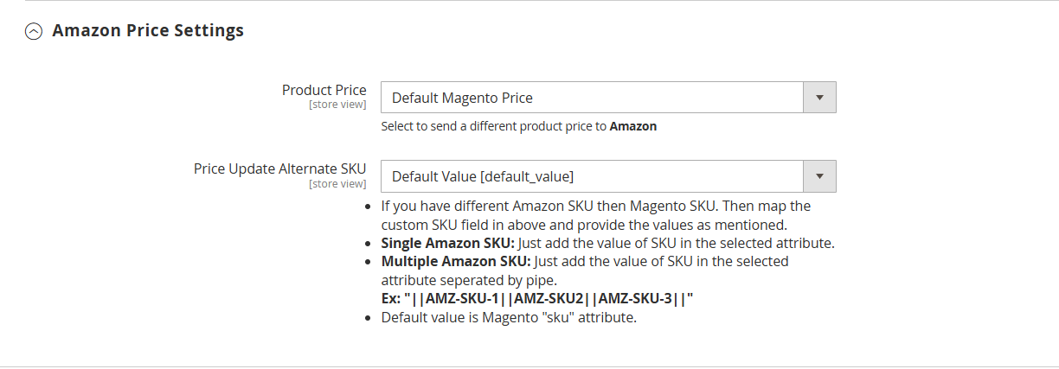Click store view scope under Alternate SKU
The height and width of the screenshot is (369, 1059).
[337, 183]
